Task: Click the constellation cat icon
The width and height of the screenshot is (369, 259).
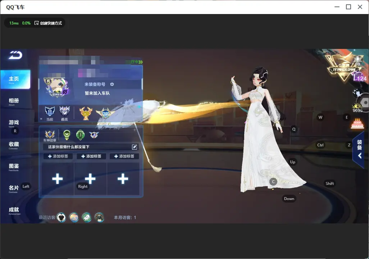Action: click(357, 93)
